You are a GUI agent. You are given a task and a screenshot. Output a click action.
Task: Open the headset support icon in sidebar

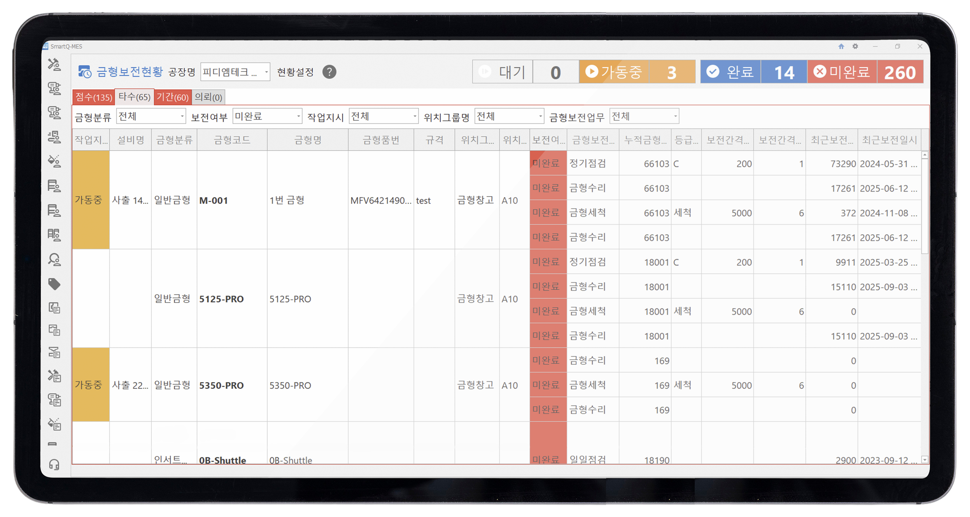pos(54,464)
